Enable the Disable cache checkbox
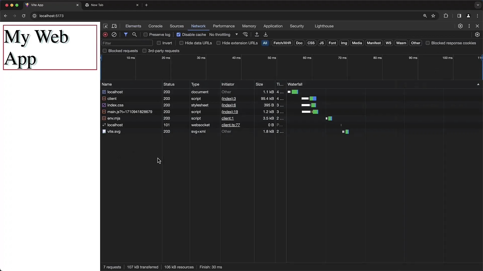This screenshot has width=483, height=271. coord(178,34)
